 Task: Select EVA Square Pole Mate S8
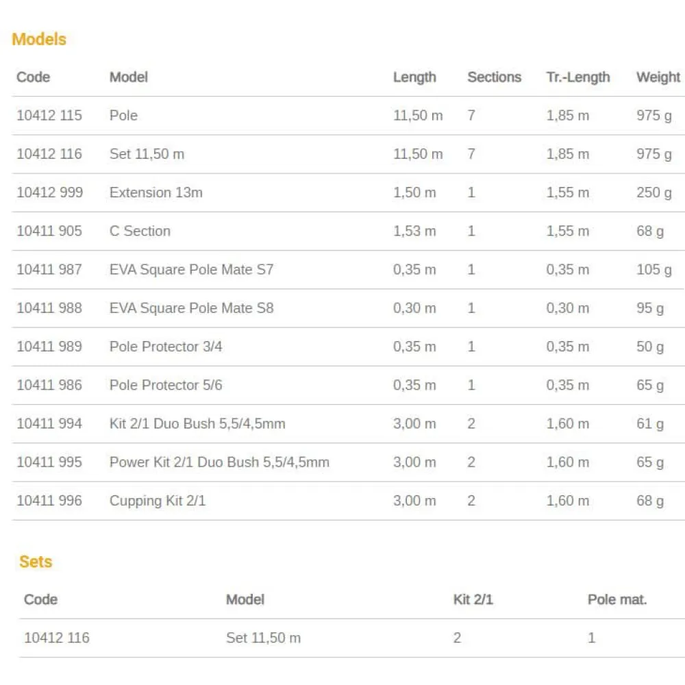pyautogui.click(x=191, y=308)
